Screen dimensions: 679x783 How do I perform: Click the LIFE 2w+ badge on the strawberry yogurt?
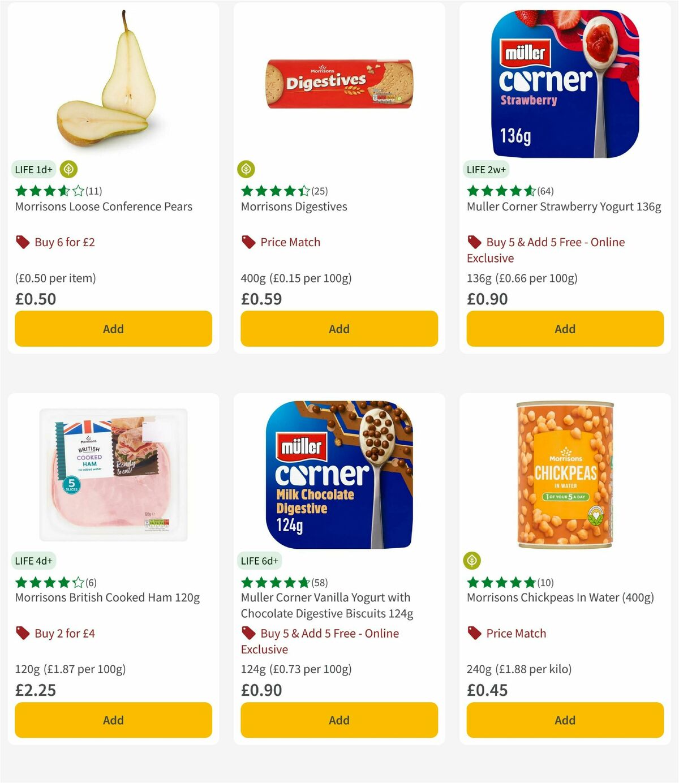click(x=486, y=169)
